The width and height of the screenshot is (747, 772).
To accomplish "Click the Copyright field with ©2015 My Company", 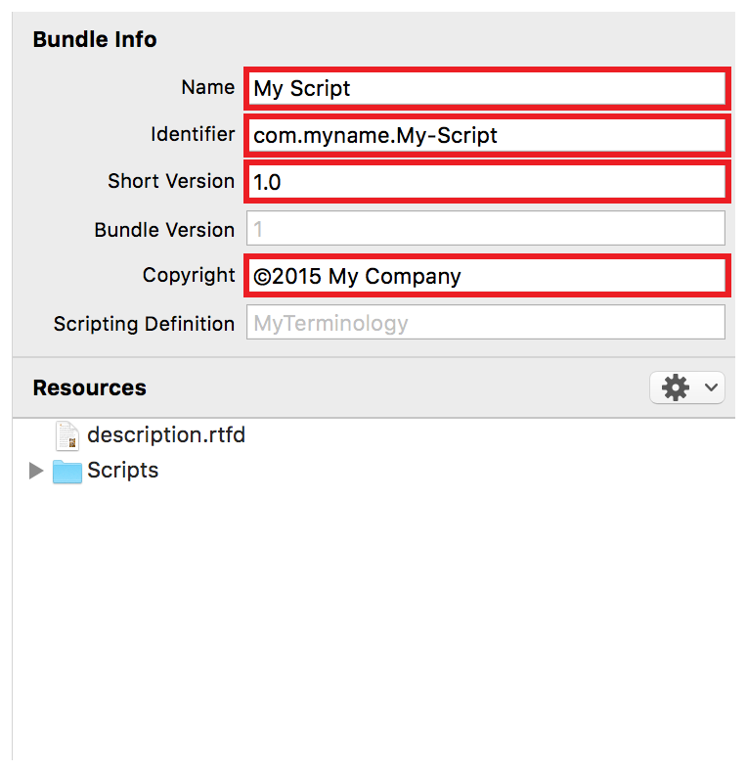I will tap(486, 276).
